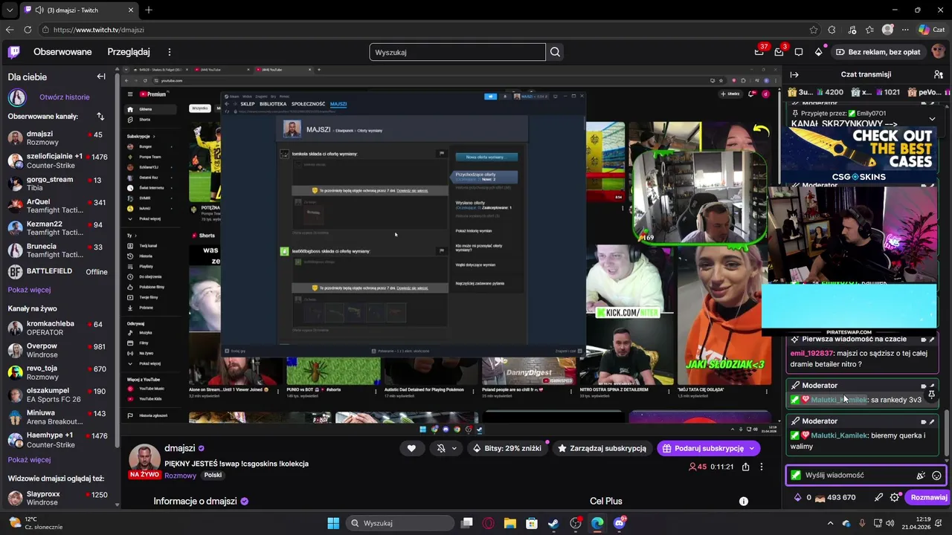952x535 pixels.
Task: Click the browser address bar URL
Action: coord(99,30)
